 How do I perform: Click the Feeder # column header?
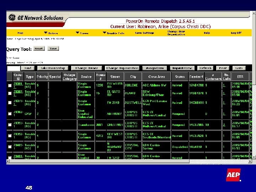(196, 77)
